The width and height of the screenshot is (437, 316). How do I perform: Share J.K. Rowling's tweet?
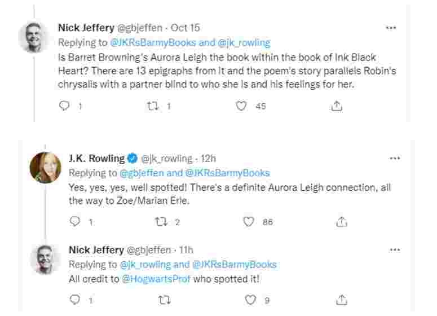point(342,222)
